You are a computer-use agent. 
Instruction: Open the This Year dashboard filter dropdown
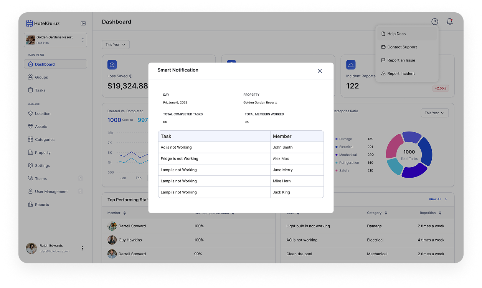click(116, 45)
